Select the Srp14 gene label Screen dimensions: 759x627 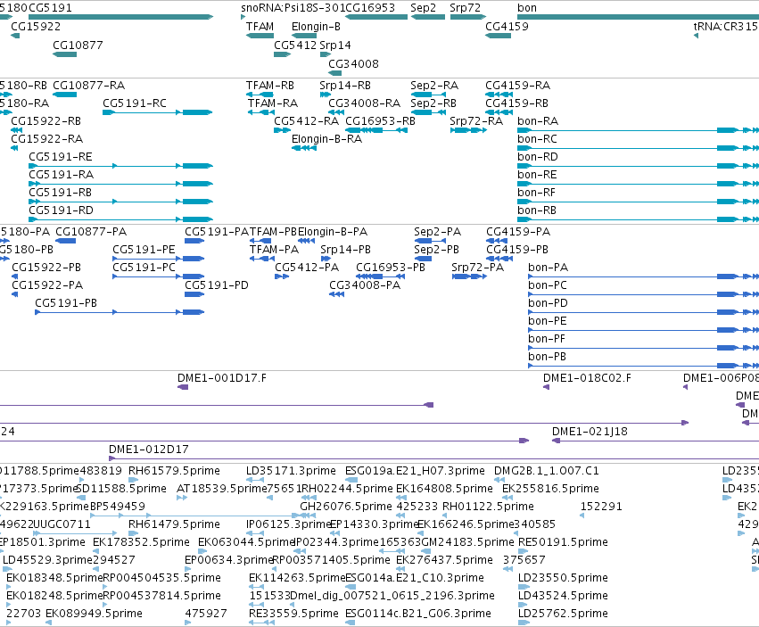[x=335, y=45]
